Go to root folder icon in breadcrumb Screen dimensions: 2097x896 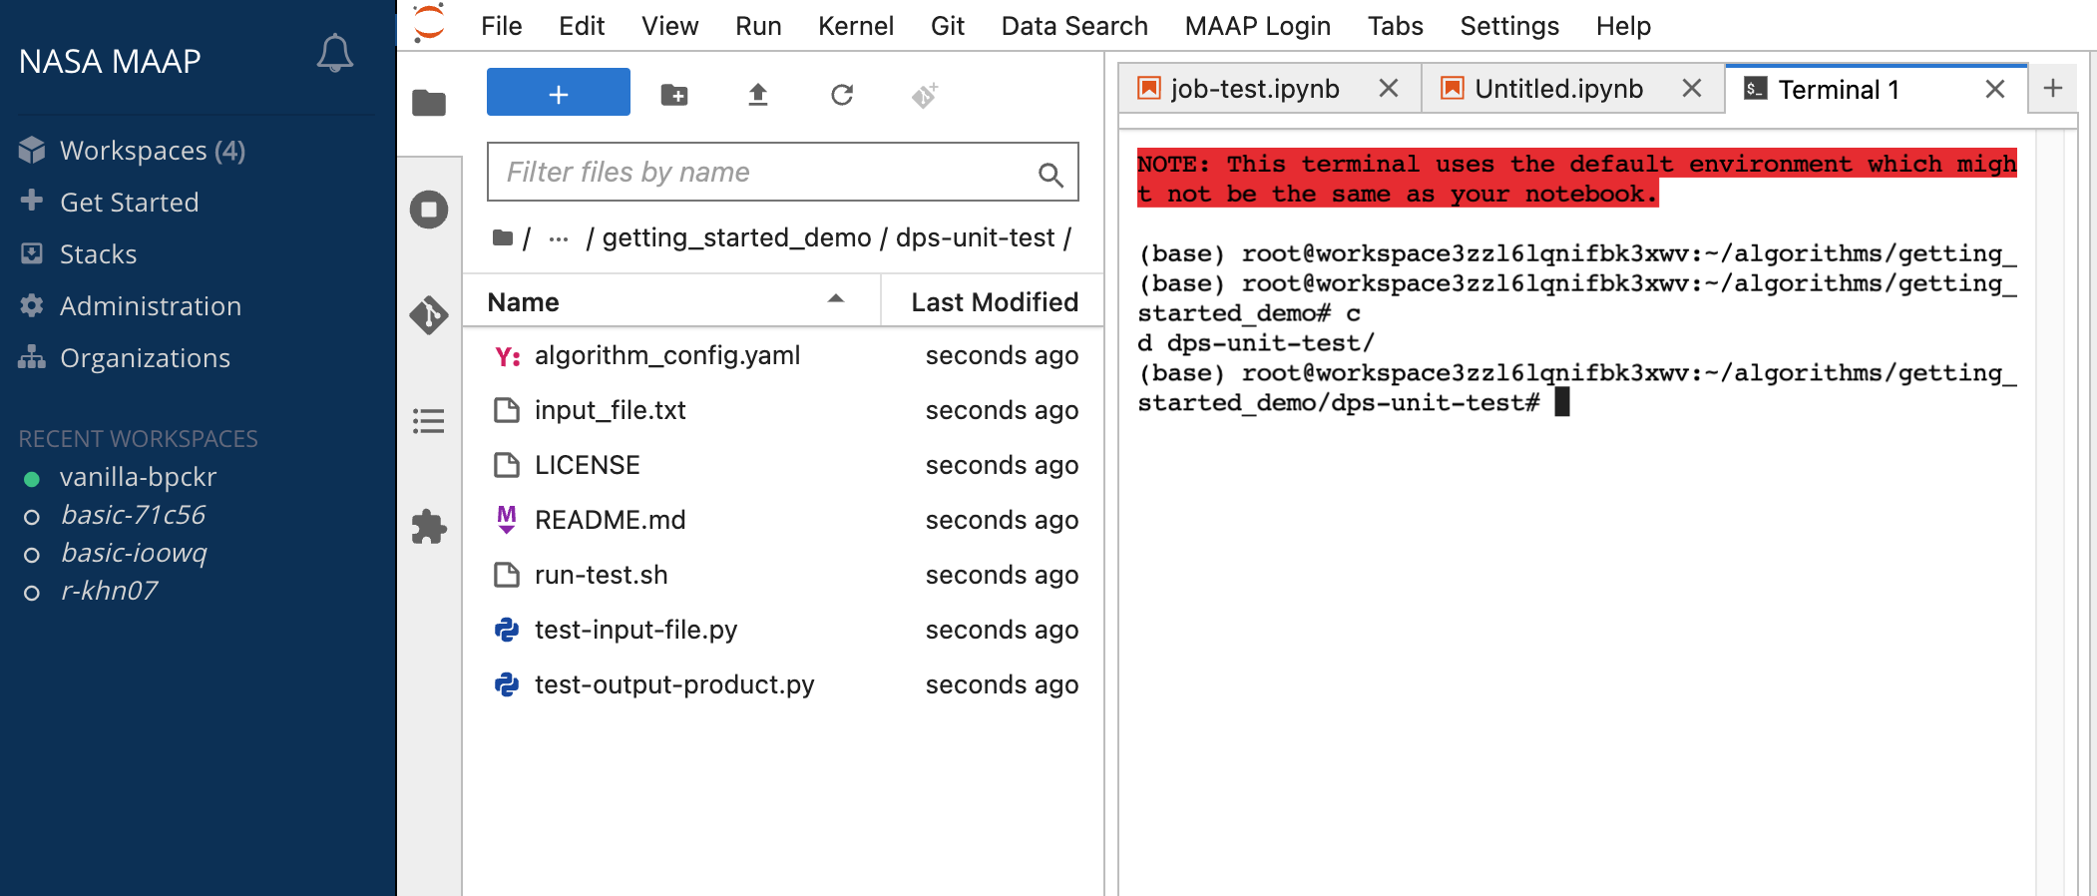tap(503, 237)
